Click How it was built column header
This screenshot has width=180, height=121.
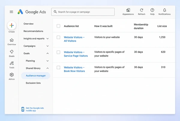(103, 26)
